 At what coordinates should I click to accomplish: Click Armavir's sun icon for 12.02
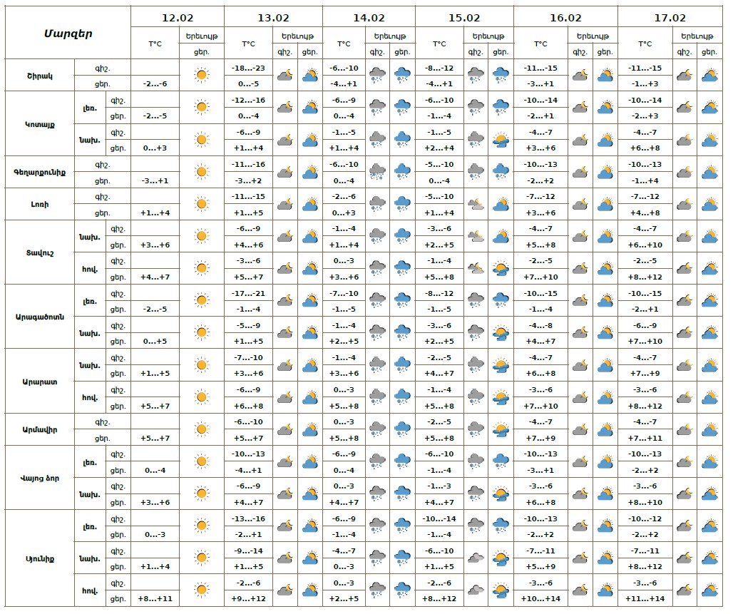(x=202, y=429)
